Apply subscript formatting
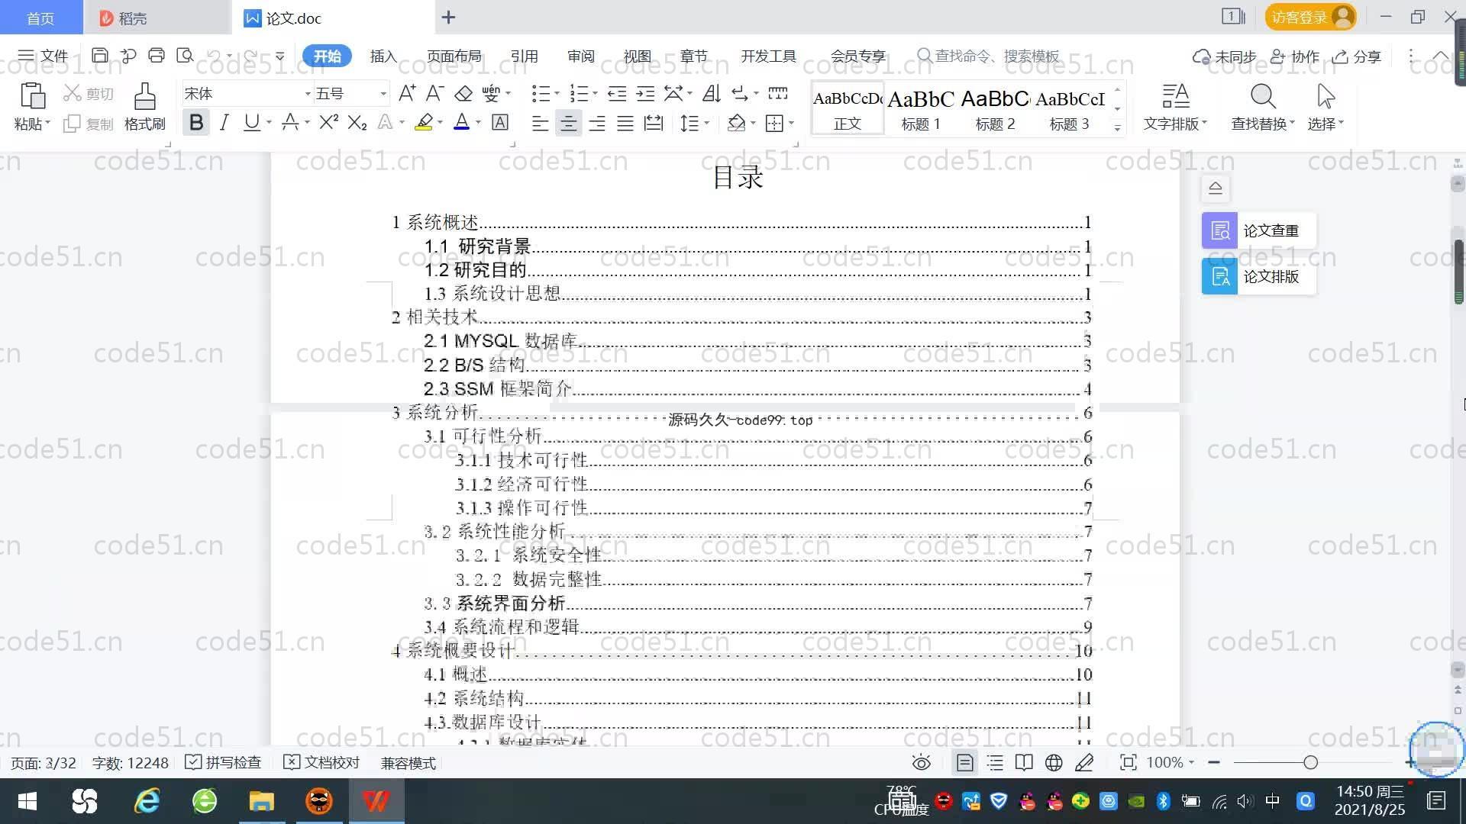Image resolution: width=1466 pixels, height=824 pixels. [357, 122]
